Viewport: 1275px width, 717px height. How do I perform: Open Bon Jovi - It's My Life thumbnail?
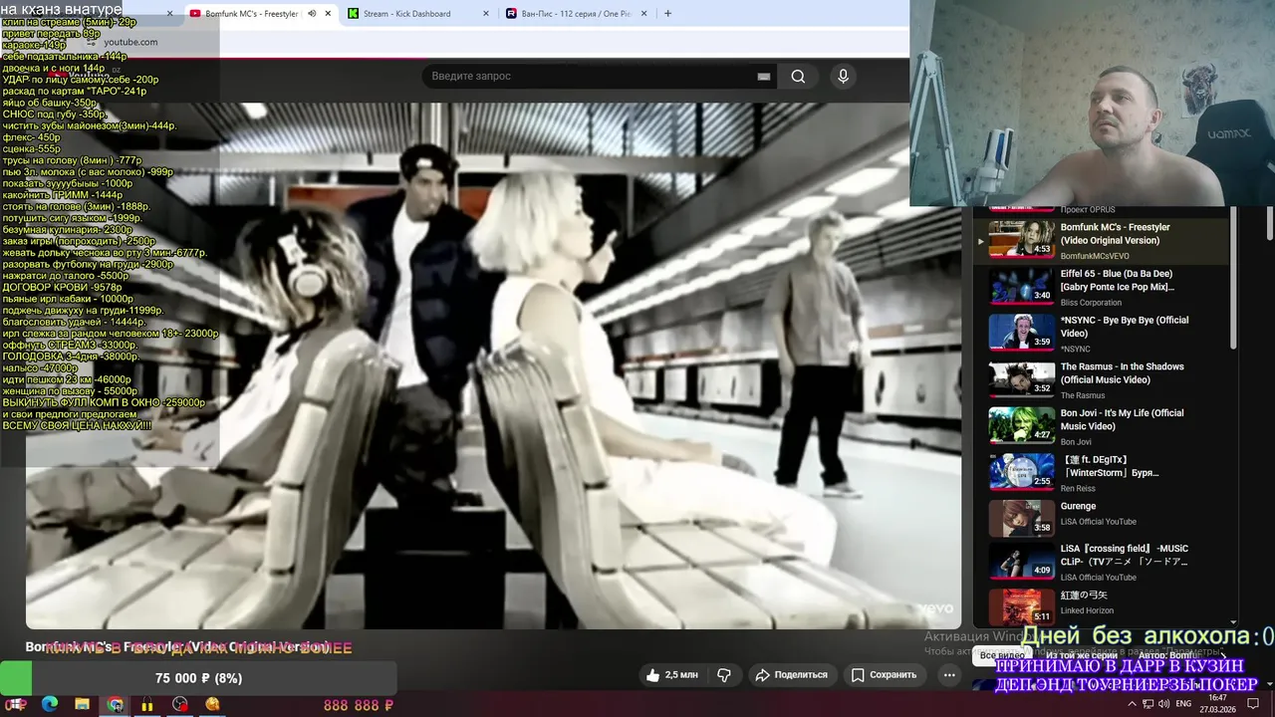tap(1021, 425)
